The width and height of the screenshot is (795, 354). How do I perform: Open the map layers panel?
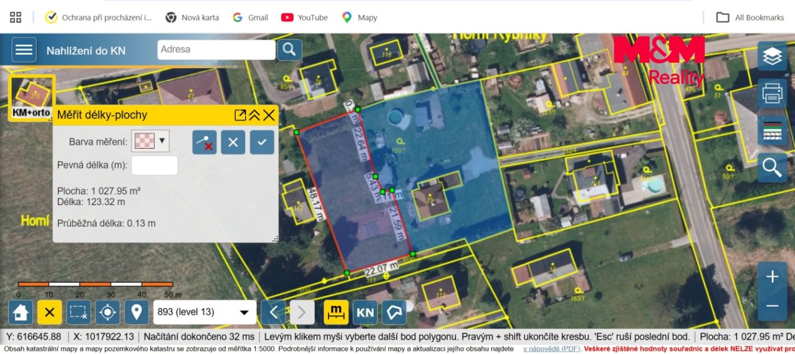772,56
